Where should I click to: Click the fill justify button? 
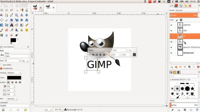(20, 82)
